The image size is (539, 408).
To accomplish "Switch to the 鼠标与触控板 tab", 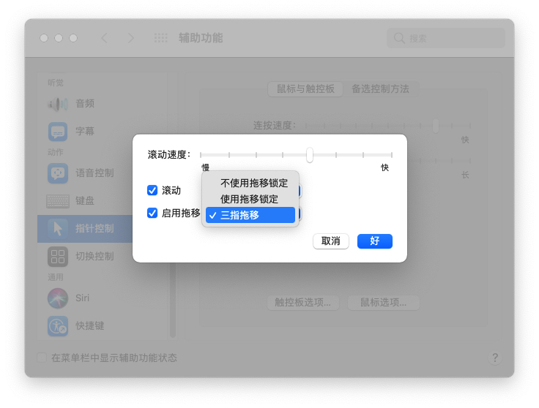I will coord(305,89).
